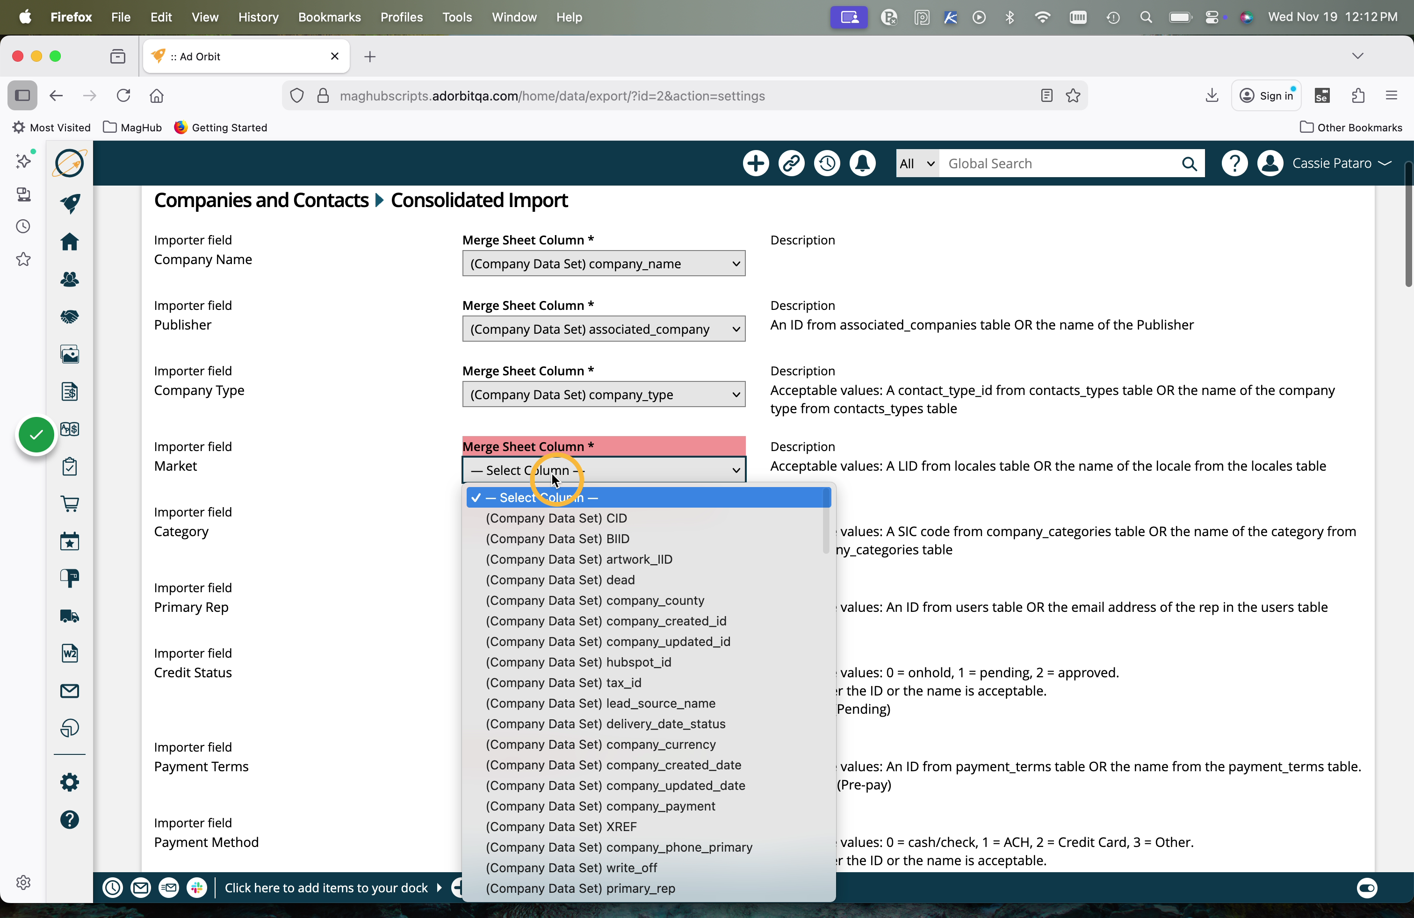Click the delivery truck sidebar icon
The height and width of the screenshot is (918, 1414).
[x=70, y=616]
